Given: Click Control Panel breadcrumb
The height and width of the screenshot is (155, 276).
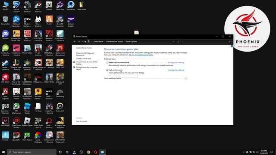Looking at the screenshot, I should (x=98, y=42).
